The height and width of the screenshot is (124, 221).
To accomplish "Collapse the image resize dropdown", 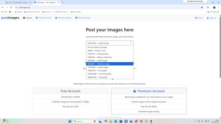I will pyautogui.click(x=110, y=43).
